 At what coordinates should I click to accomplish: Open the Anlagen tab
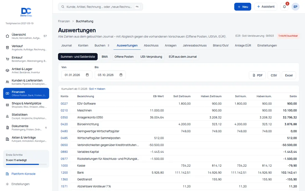coord(171,45)
